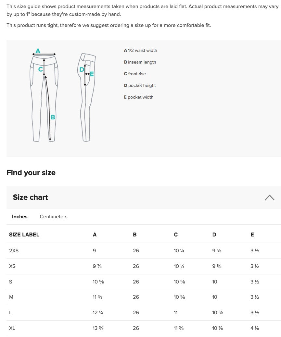Screen dimensions: 281x337
Task: Click the D pocket height label on diagram
Action: (x=82, y=69)
